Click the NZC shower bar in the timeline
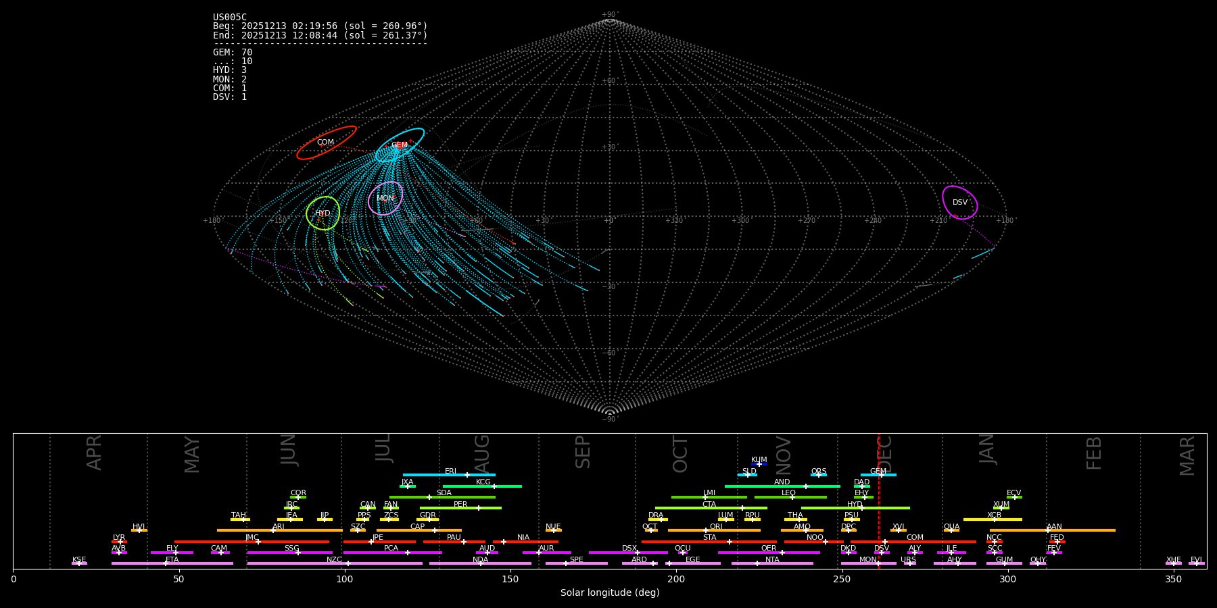Image resolution: width=1217 pixels, height=608 pixels. tap(335, 563)
